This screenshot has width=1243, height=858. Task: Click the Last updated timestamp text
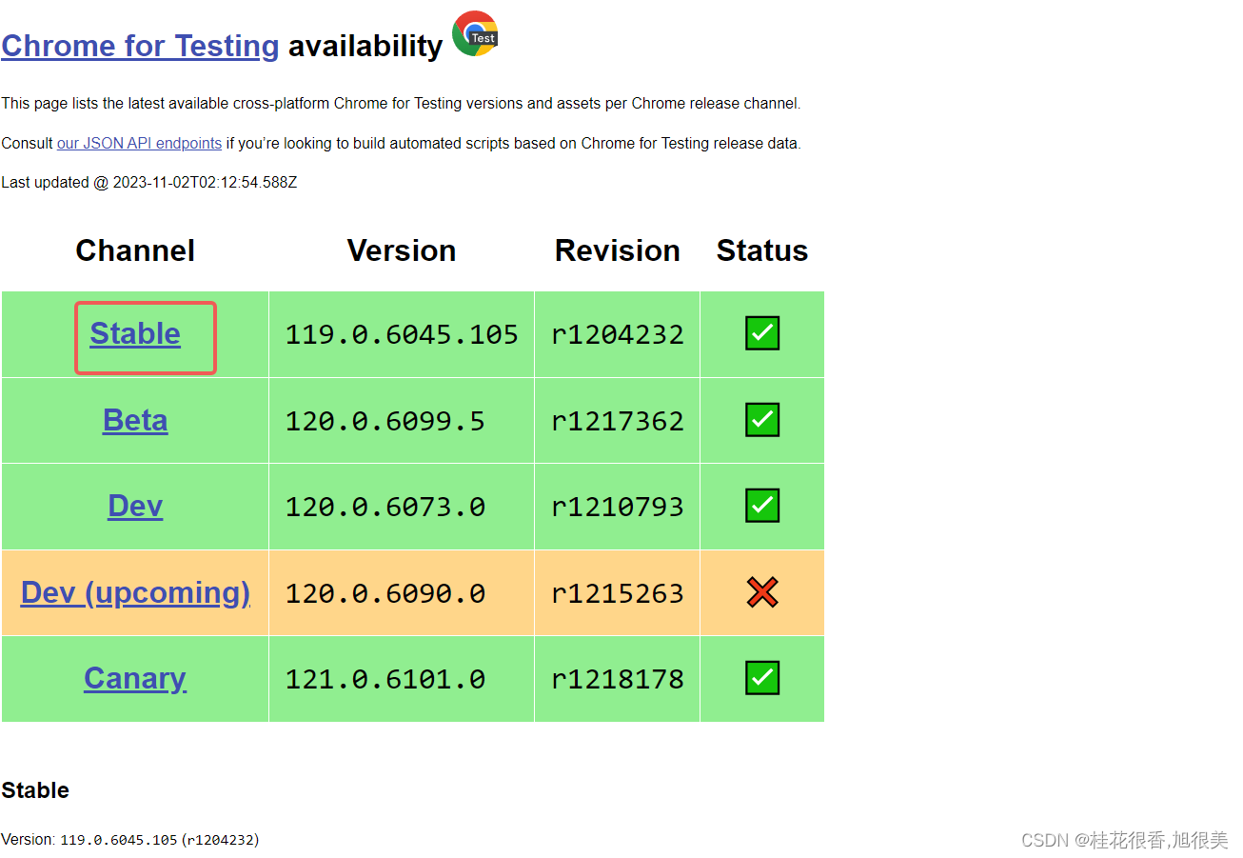coord(149,182)
